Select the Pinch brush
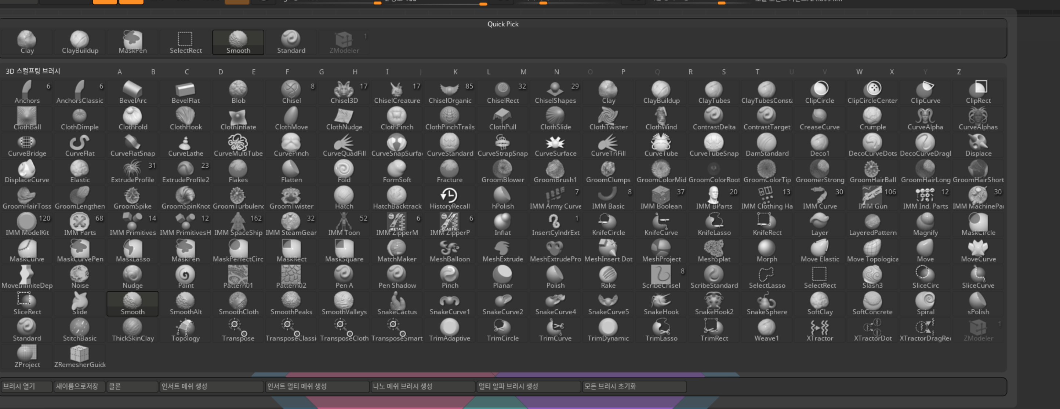 point(449,277)
